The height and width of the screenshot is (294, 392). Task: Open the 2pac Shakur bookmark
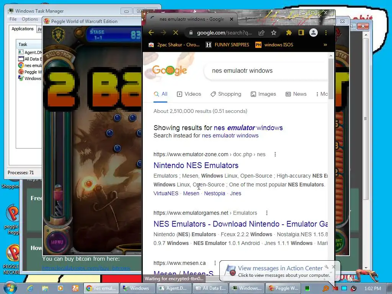click(x=174, y=45)
